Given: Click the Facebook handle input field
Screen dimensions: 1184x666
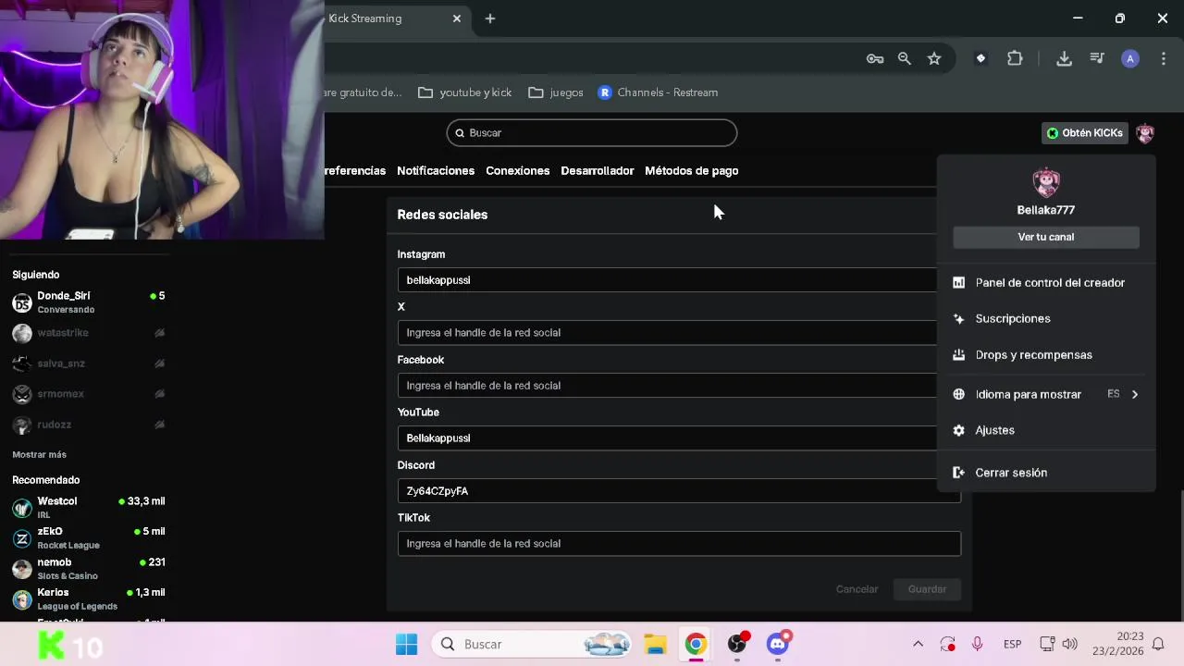Looking at the screenshot, I should 667,386.
